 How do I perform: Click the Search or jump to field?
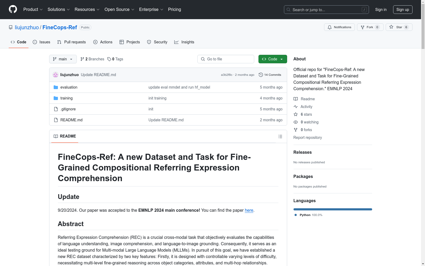point(326,10)
